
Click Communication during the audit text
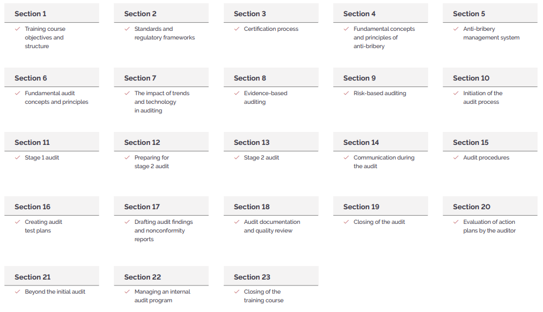pos(384,162)
